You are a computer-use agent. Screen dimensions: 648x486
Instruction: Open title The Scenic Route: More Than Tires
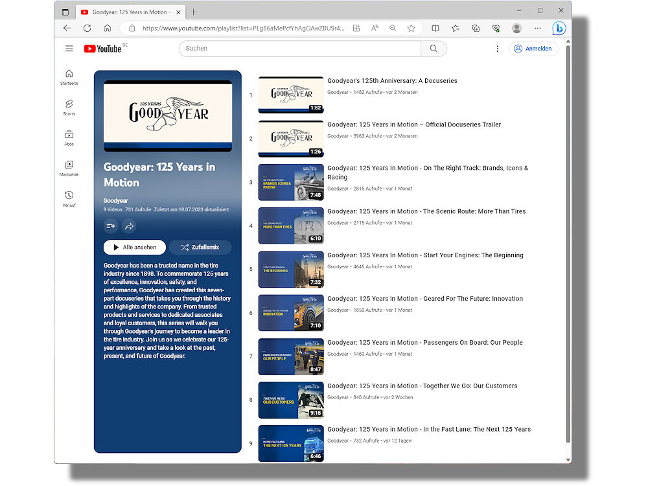[426, 211]
